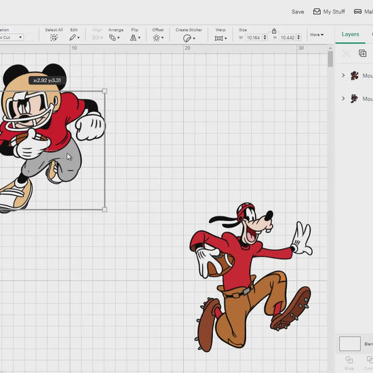Click the bottom-right selection resize handle

104,210
